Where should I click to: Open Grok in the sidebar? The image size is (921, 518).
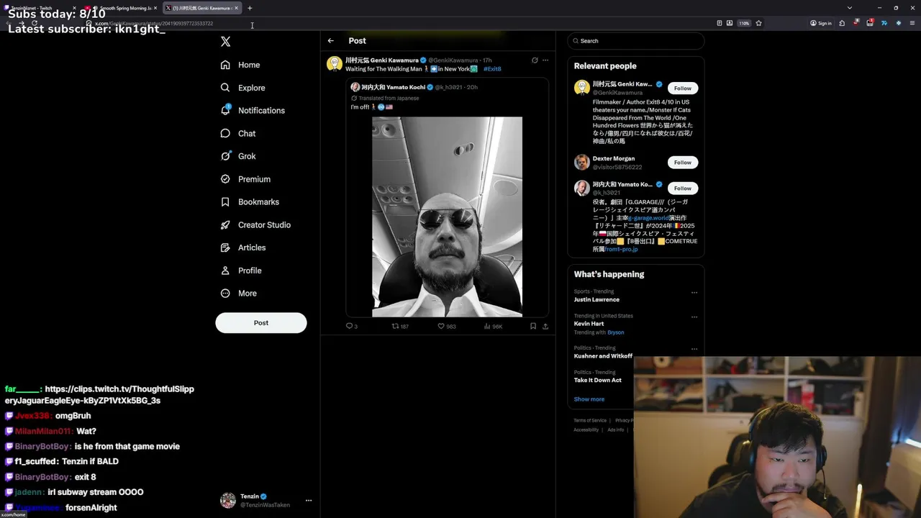(237, 156)
